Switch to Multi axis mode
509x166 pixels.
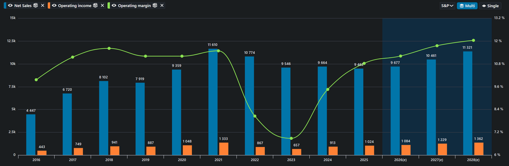click(x=467, y=6)
